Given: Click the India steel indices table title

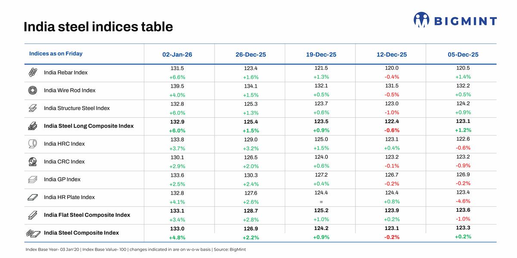Looking at the screenshot, I should tap(98, 27).
